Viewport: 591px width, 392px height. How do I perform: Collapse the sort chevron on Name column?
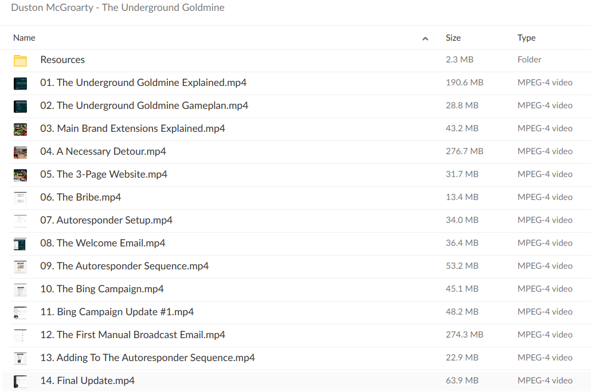click(425, 38)
